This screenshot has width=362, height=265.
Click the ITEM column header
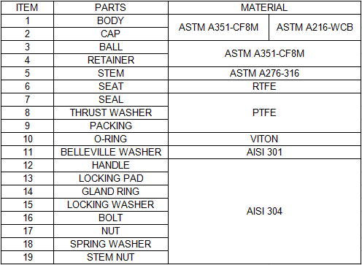coord(27,7)
